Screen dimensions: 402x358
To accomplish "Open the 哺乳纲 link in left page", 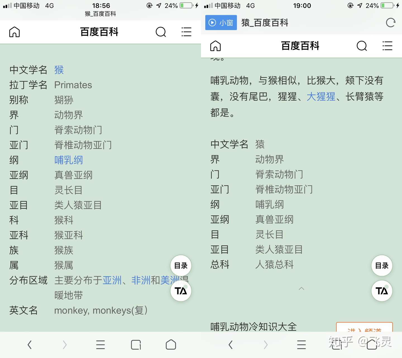I will click(x=68, y=160).
